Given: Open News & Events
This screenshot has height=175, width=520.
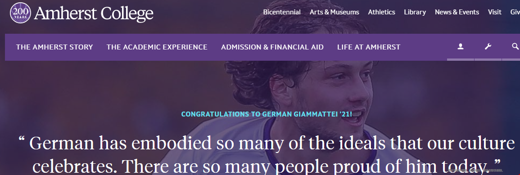Looking at the screenshot, I should (457, 12).
